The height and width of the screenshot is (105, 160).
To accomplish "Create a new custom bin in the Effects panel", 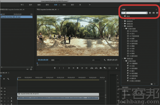I will coord(152,84).
